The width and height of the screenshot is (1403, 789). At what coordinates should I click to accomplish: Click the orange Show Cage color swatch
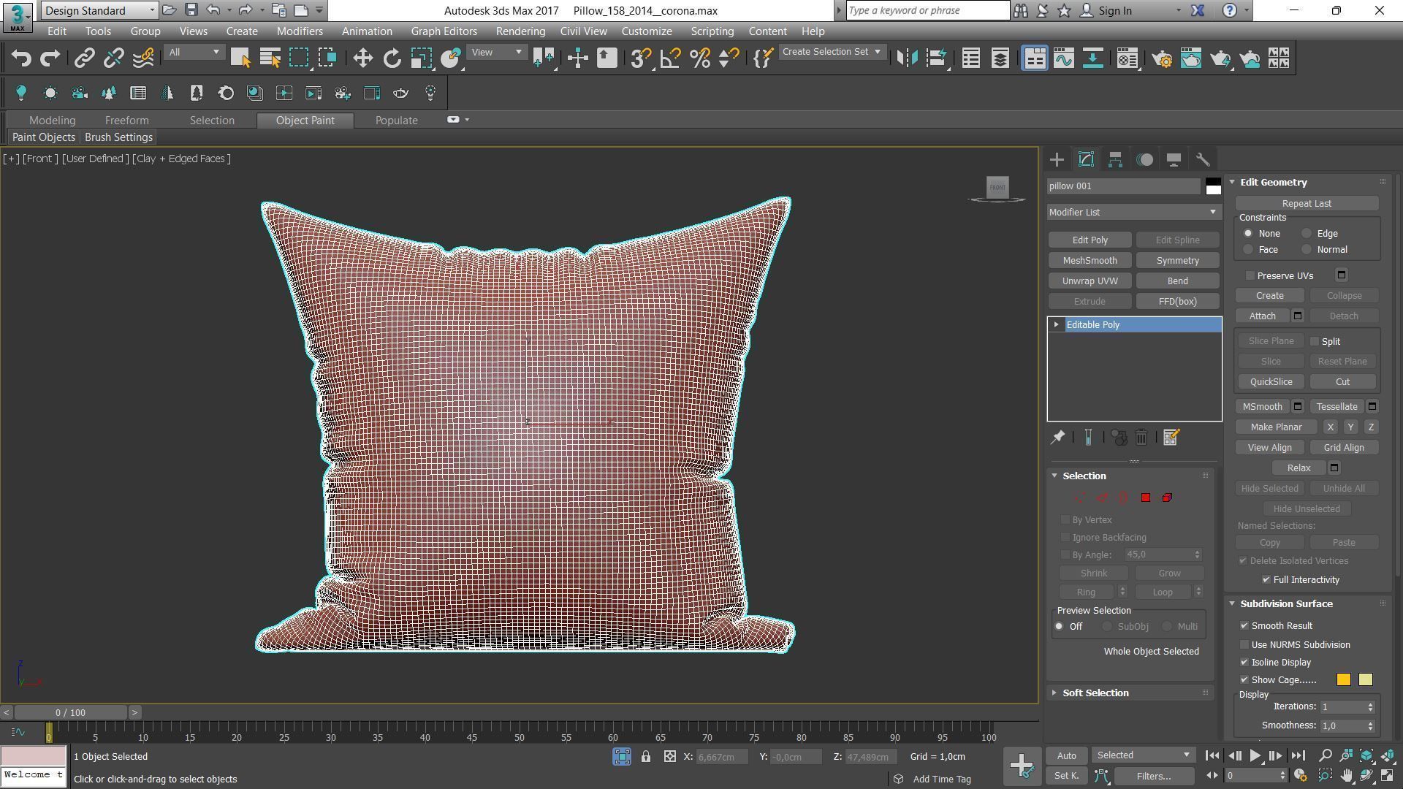tap(1343, 680)
